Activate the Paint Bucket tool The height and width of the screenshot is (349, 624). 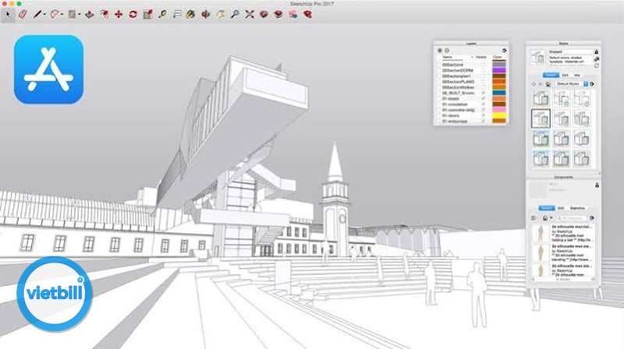(x=191, y=15)
